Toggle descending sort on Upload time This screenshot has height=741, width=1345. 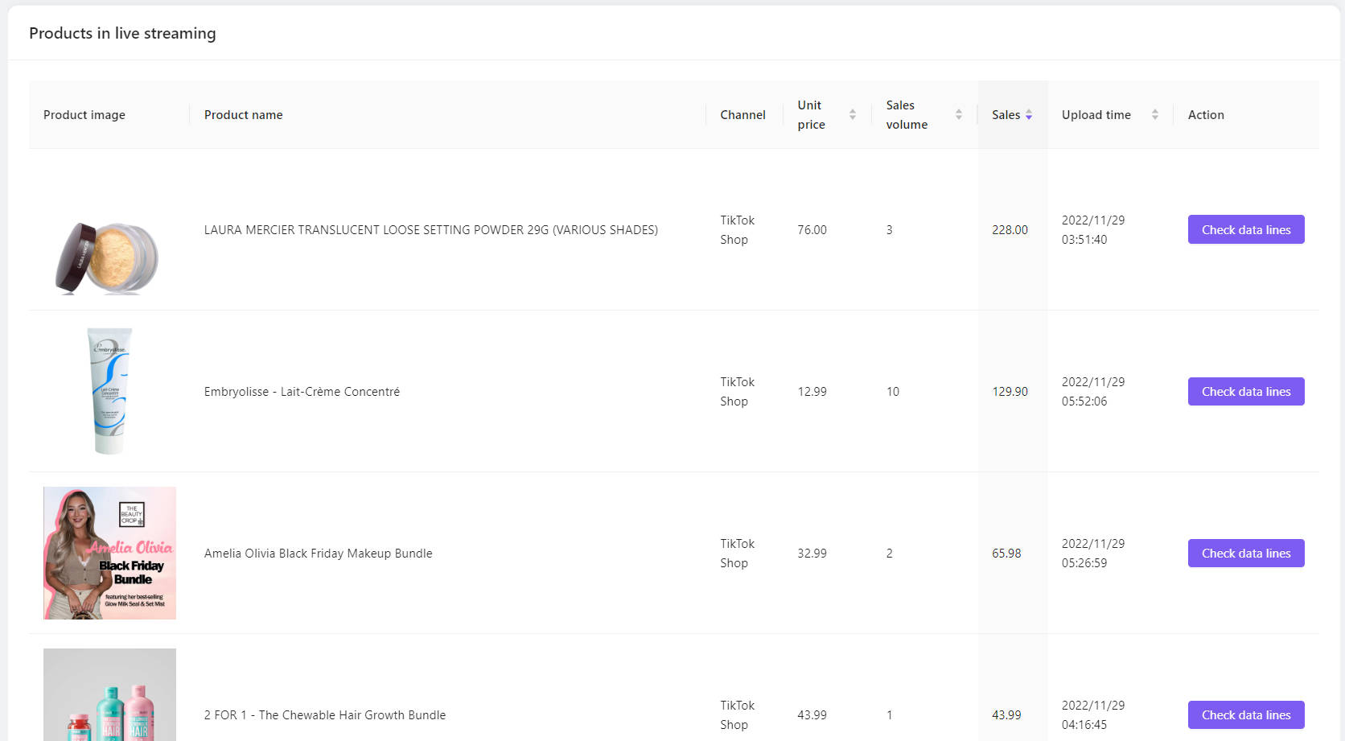pos(1156,118)
